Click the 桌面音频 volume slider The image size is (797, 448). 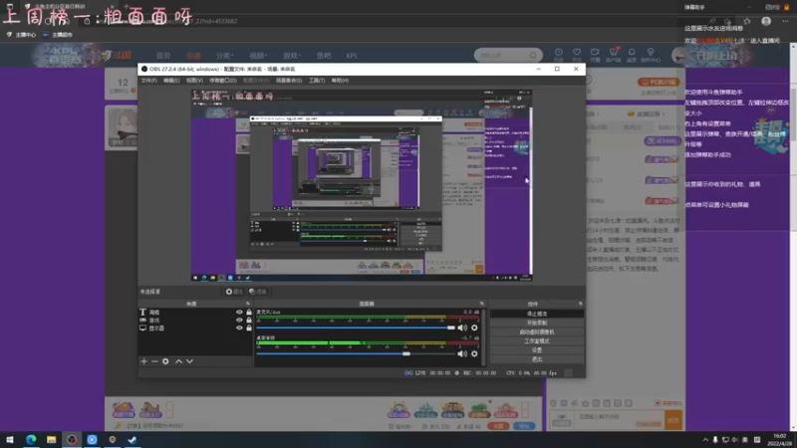point(356,353)
